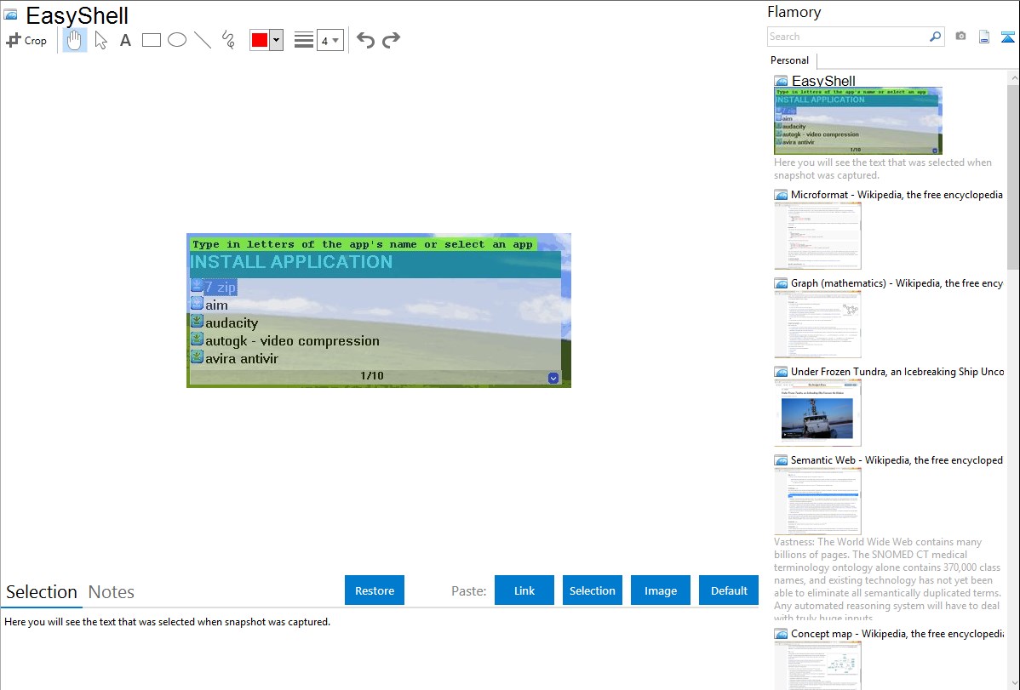Screen dimensions: 1020x690
Task: Click the icon beside Concept map title
Action: click(781, 633)
